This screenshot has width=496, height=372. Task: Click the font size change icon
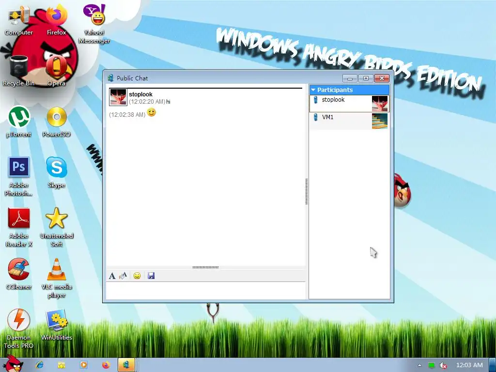[x=123, y=276]
